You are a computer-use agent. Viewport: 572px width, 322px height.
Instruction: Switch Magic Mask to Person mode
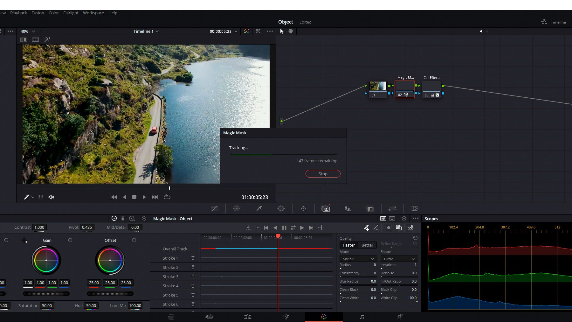[392, 219]
